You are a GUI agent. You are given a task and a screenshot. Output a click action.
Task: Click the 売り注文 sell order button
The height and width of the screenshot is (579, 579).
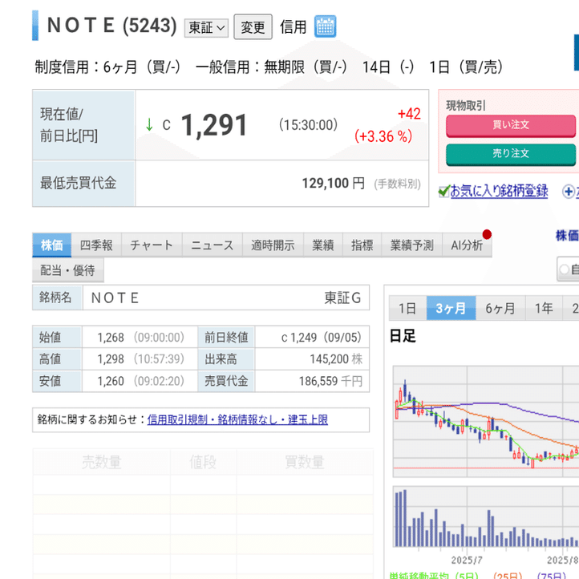(x=511, y=154)
